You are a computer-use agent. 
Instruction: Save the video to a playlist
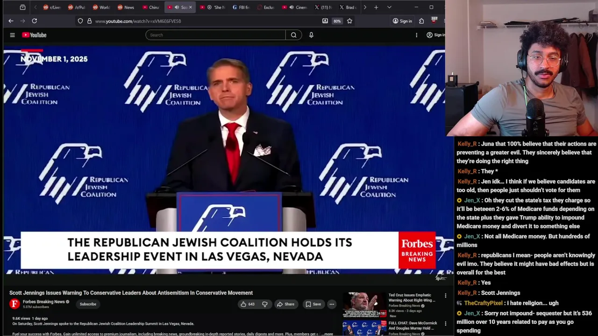tap(313, 304)
